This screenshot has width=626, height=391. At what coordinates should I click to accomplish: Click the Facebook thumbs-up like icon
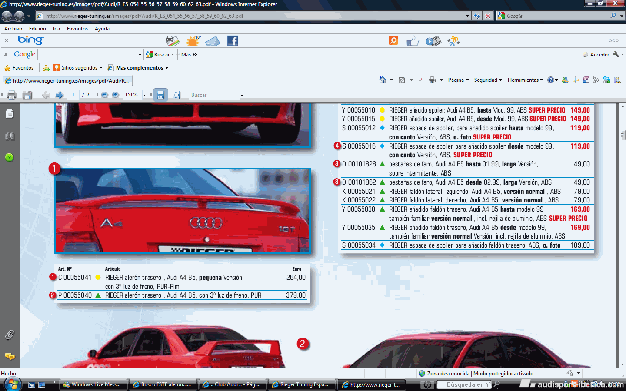(413, 41)
